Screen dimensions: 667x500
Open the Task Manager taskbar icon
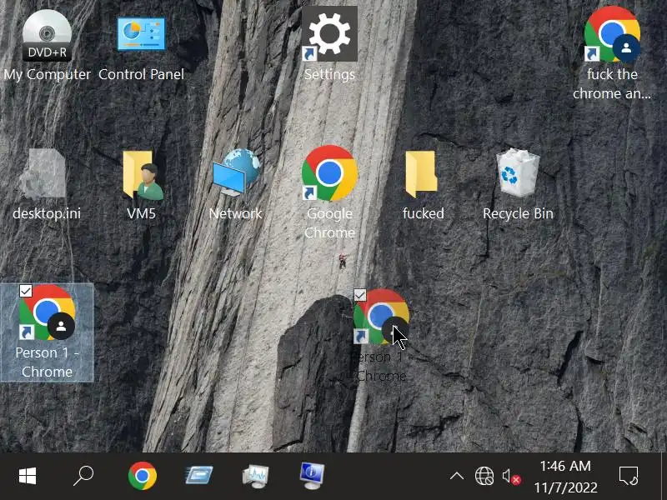[255, 476]
